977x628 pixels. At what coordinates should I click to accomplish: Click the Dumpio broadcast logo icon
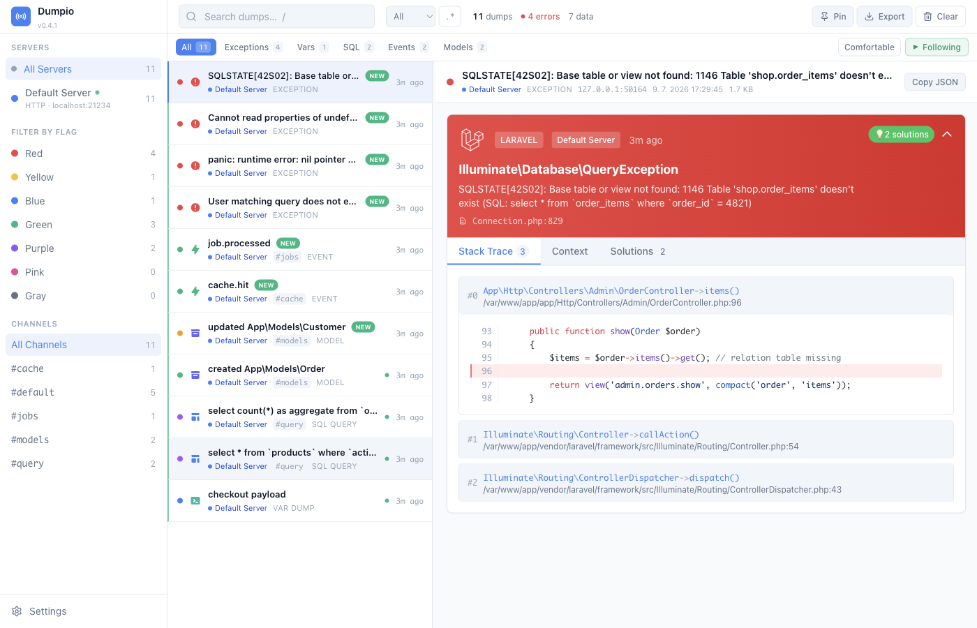coord(21,17)
